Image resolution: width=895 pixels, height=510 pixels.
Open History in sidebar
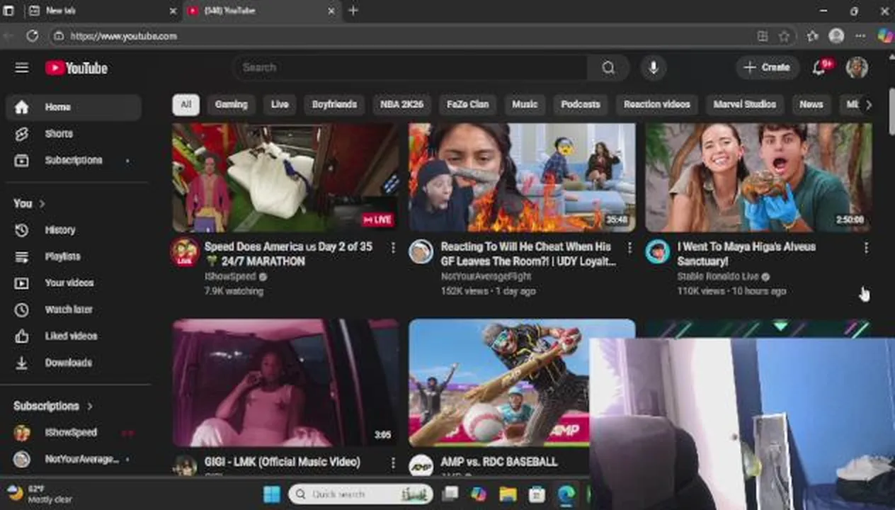[74, 230]
